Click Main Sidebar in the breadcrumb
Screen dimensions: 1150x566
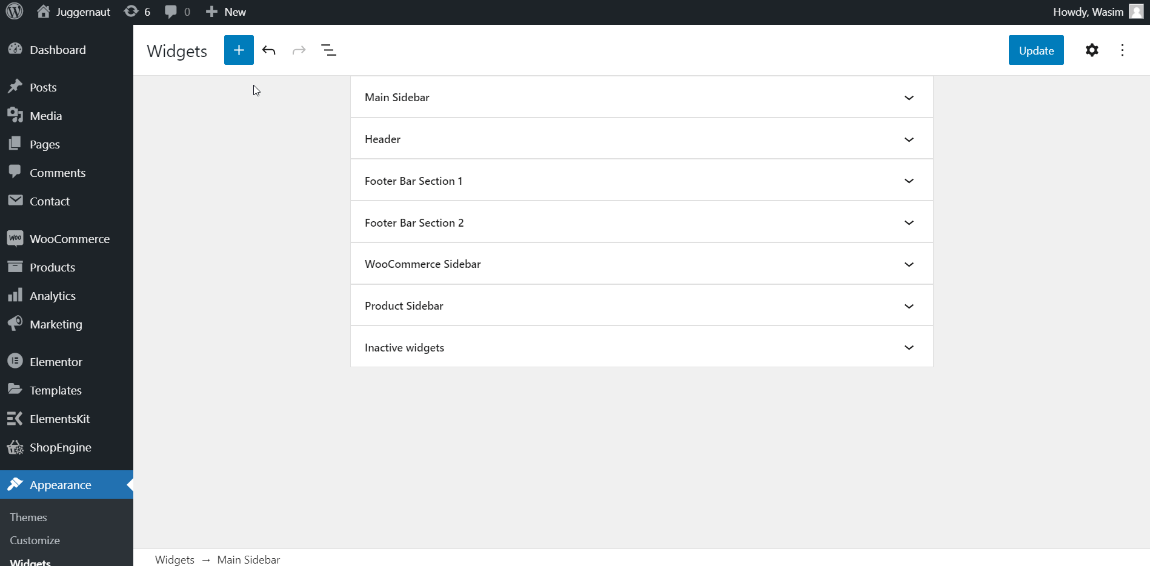click(x=248, y=559)
